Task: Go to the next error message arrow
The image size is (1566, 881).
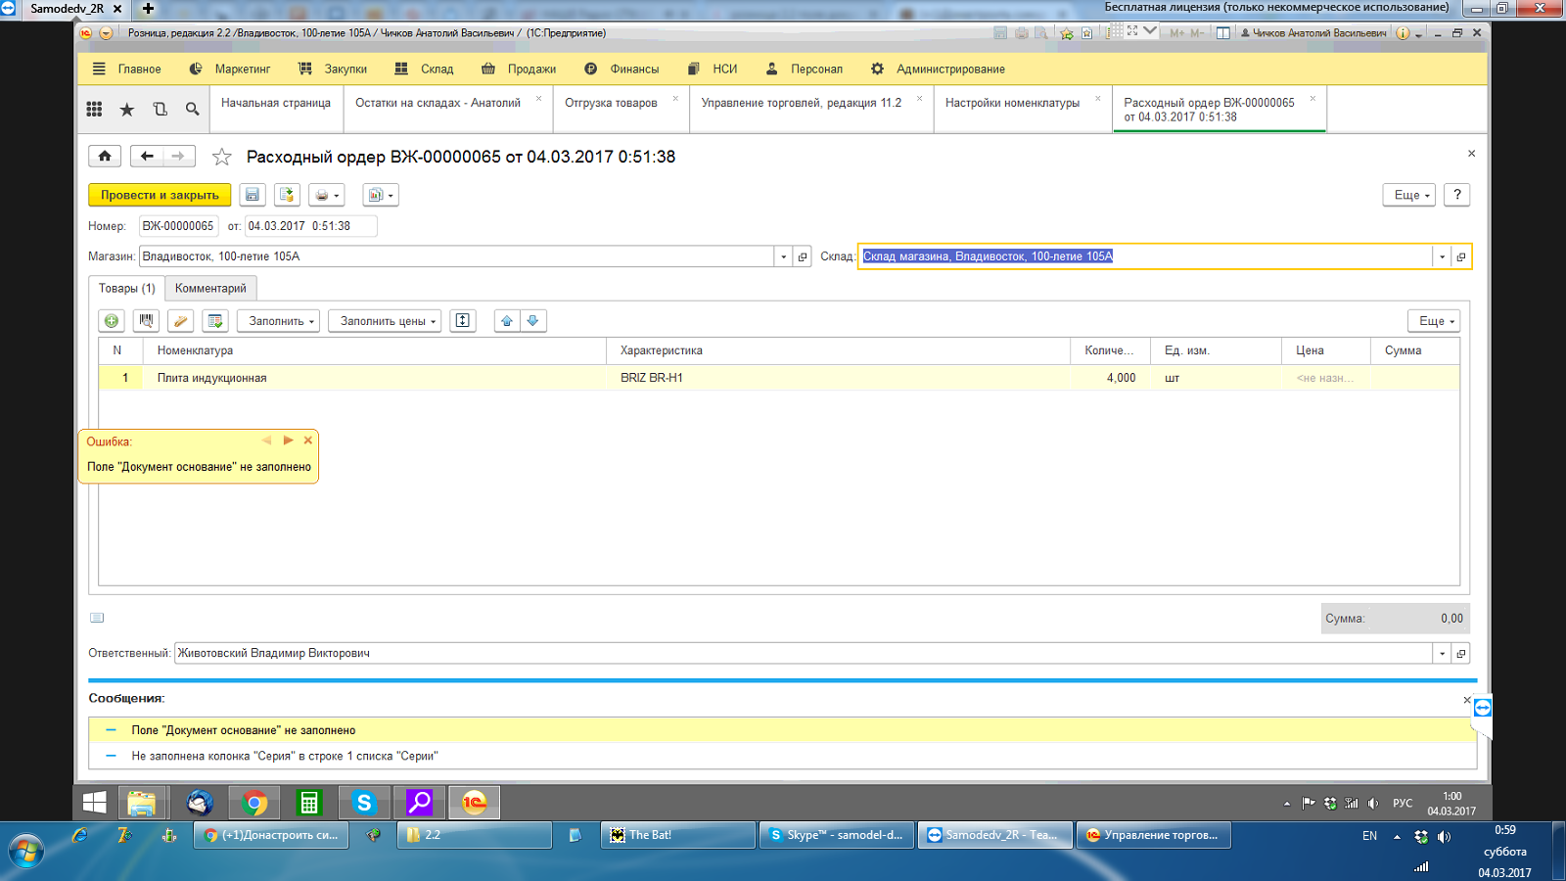Action: (x=288, y=440)
